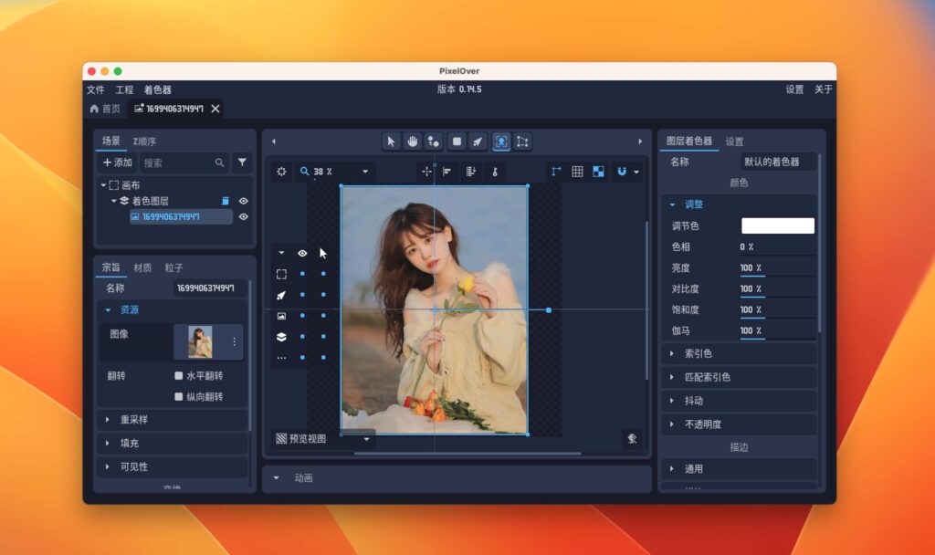Click the filter icon beside the scene search box
This screenshot has height=555, width=935.
[x=242, y=162]
